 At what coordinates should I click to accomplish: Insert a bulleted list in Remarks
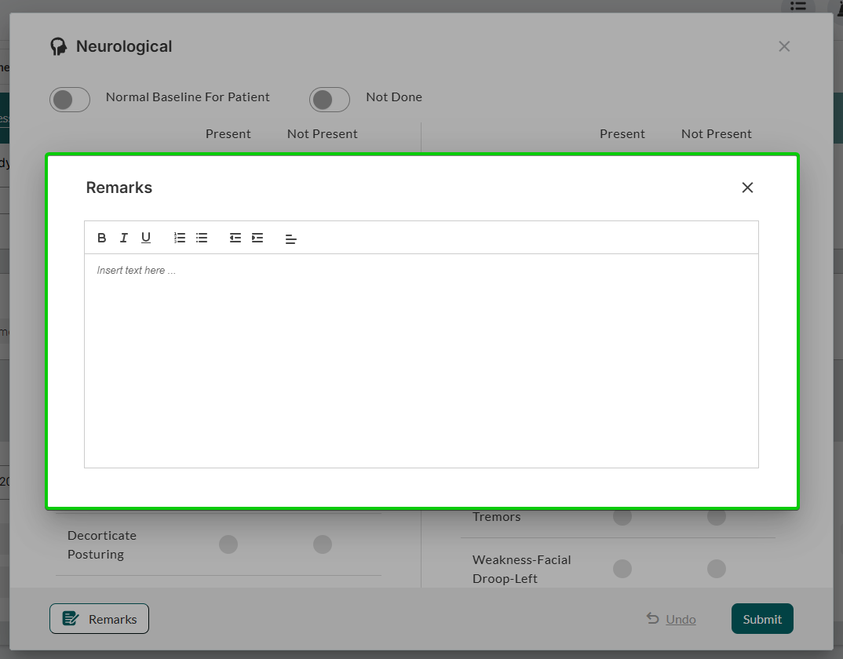tap(202, 238)
